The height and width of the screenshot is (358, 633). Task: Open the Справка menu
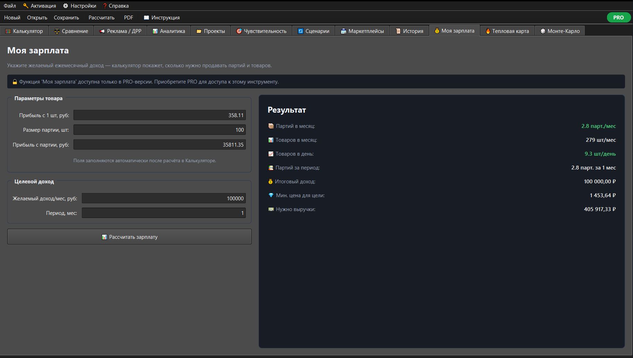(115, 6)
